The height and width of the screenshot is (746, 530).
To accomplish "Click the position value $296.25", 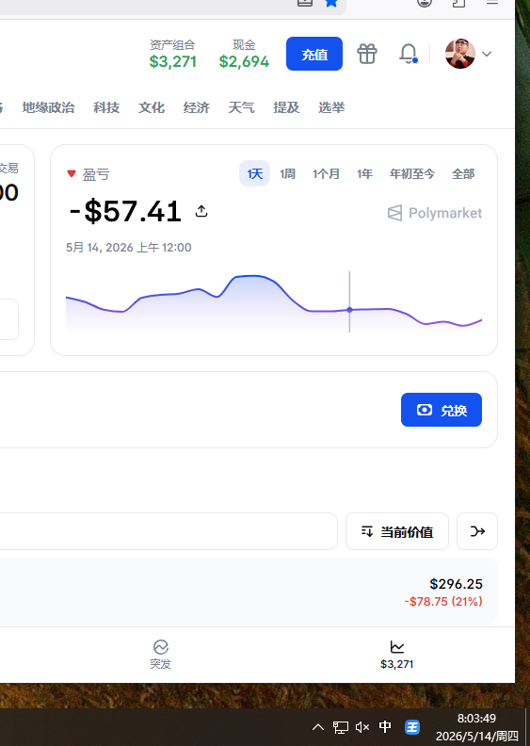I will pyautogui.click(x=456, y=584).
